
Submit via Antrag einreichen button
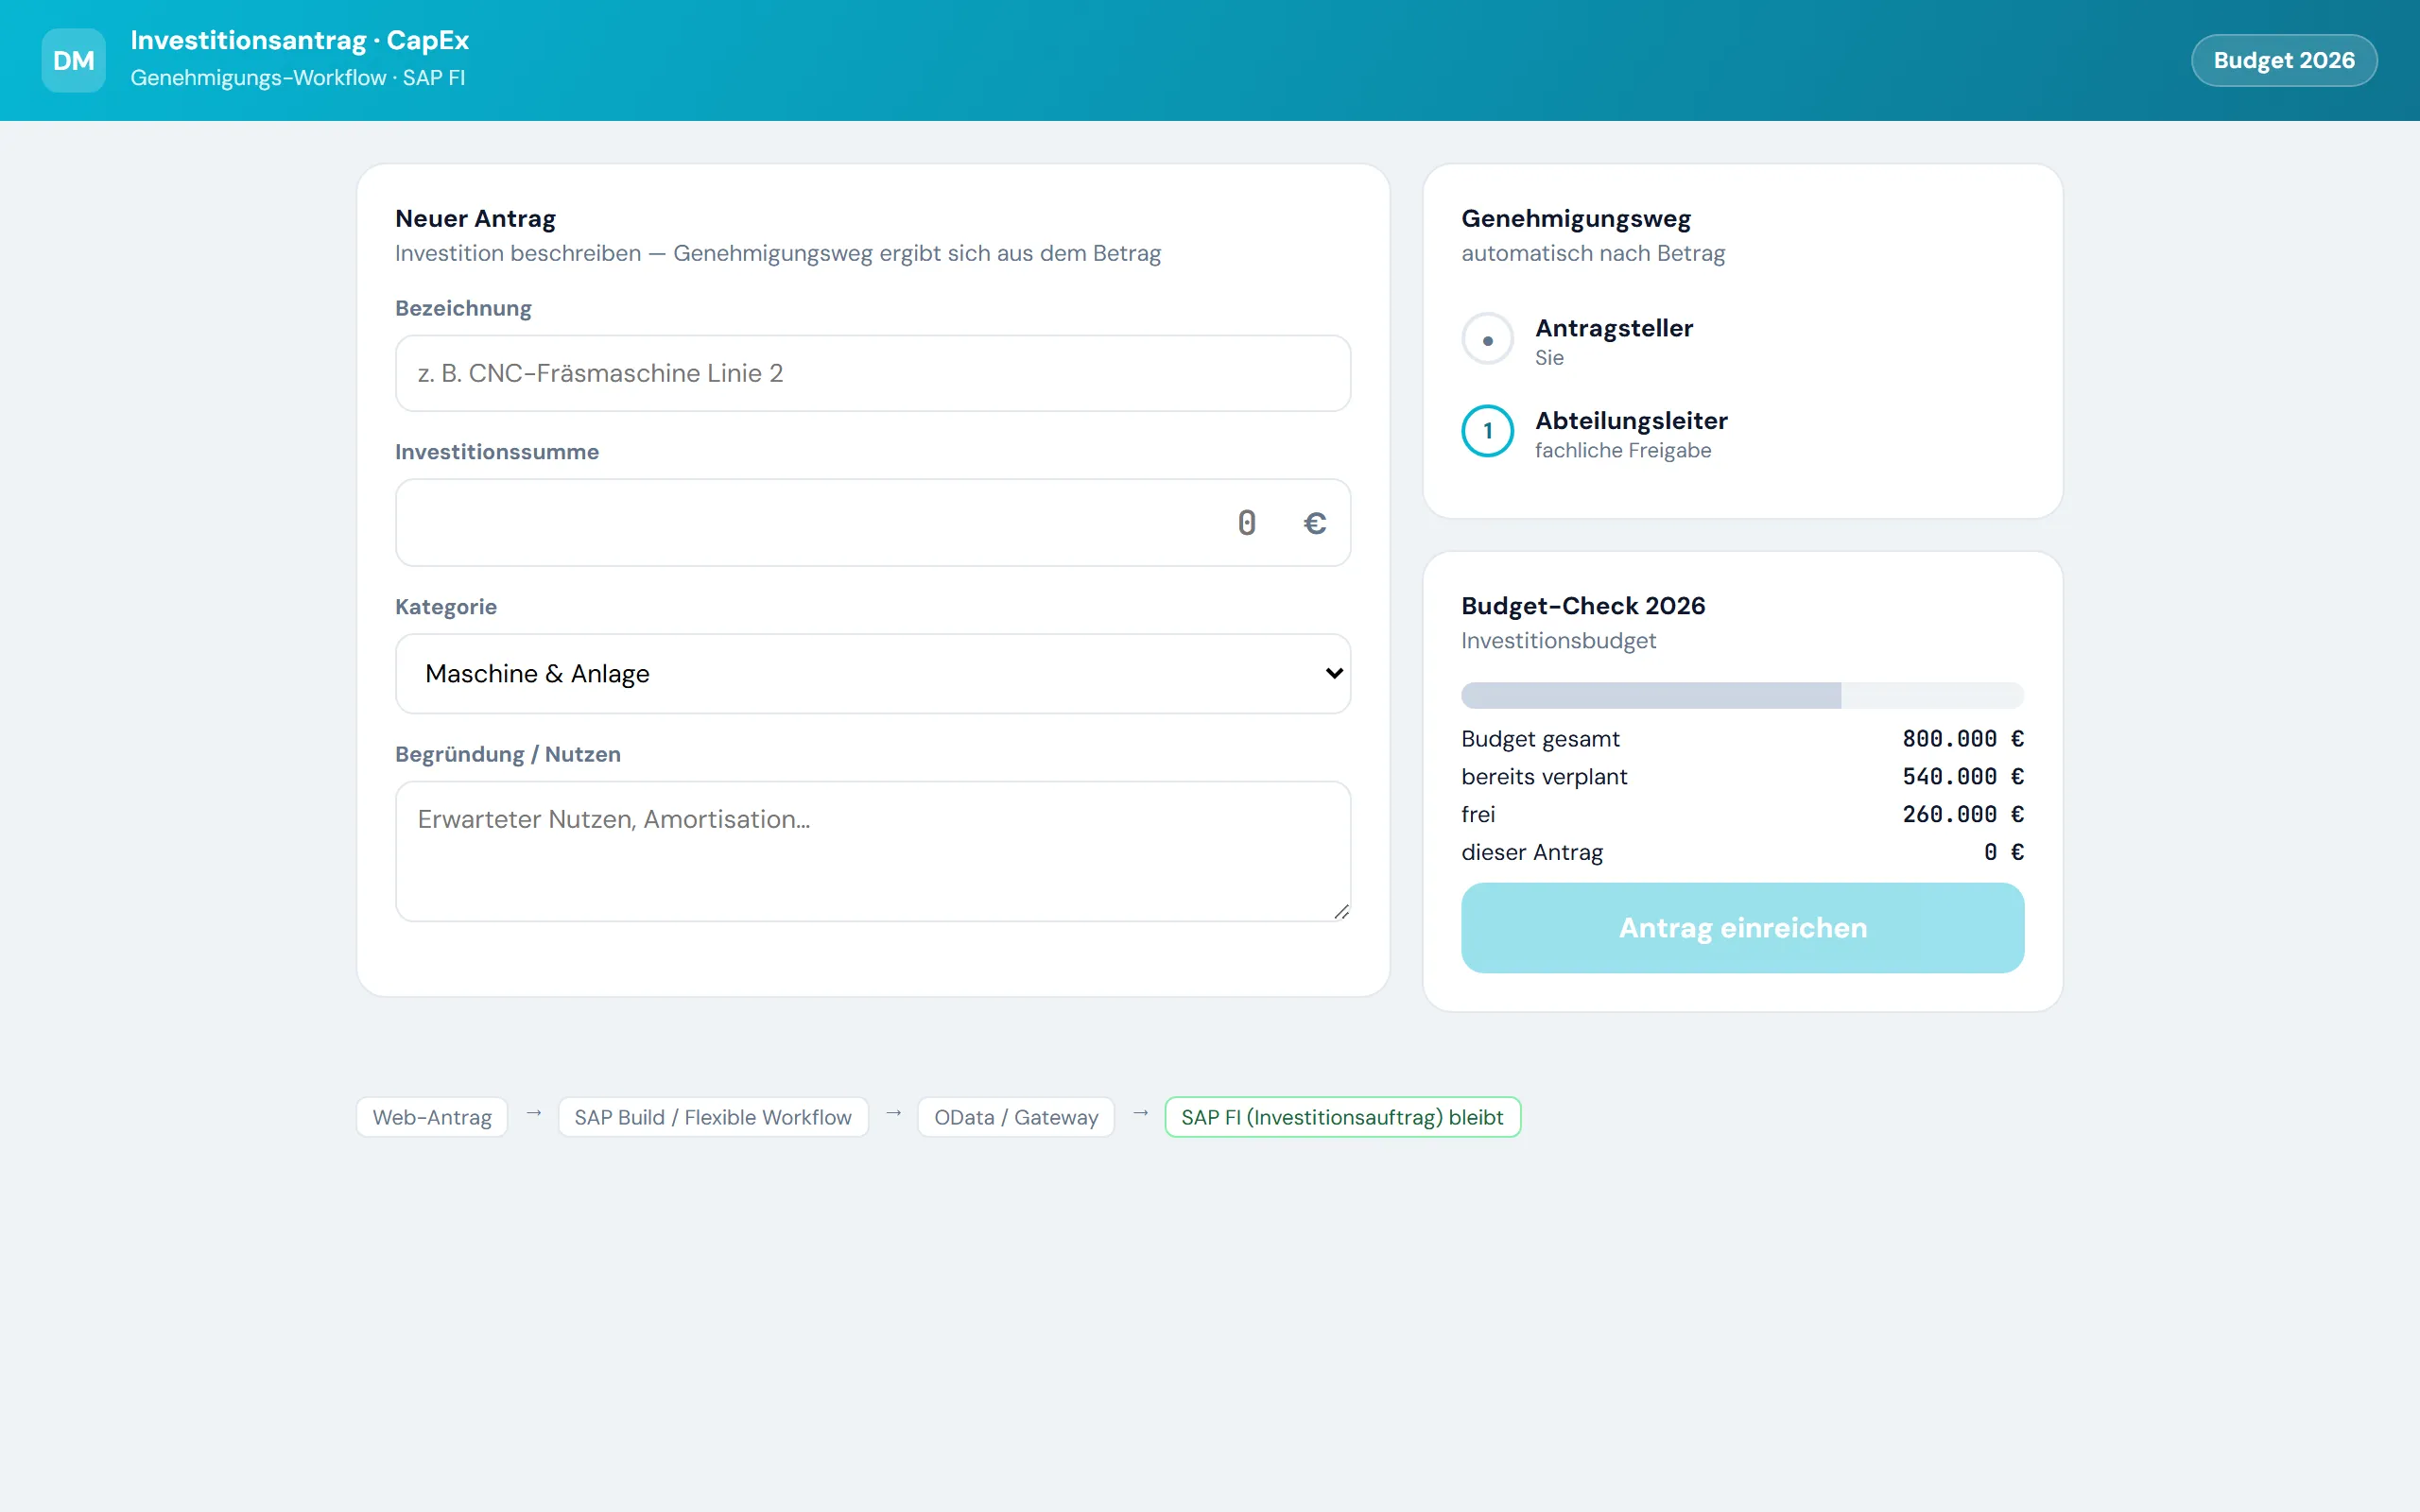point(1742,928)
